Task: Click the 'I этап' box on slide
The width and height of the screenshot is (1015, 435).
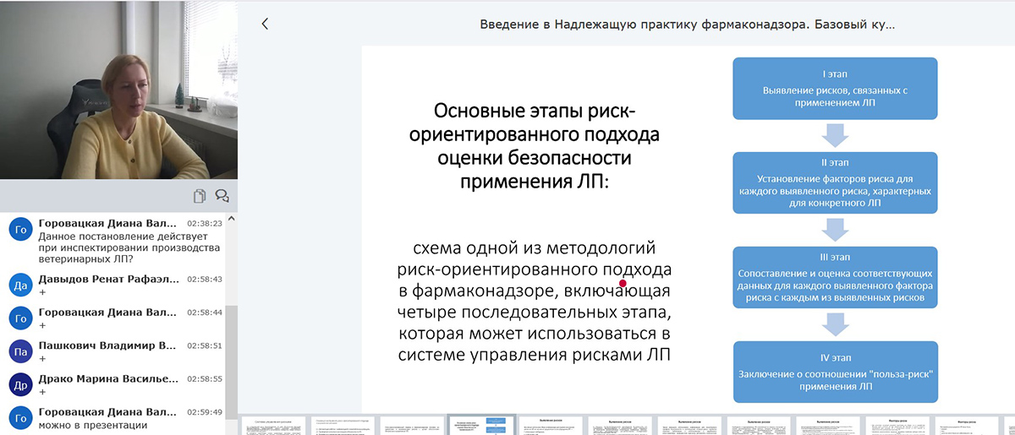Action: point(835,86)
